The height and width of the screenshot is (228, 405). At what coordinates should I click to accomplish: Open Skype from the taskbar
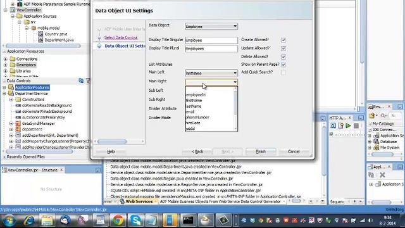tap(135, 220)
